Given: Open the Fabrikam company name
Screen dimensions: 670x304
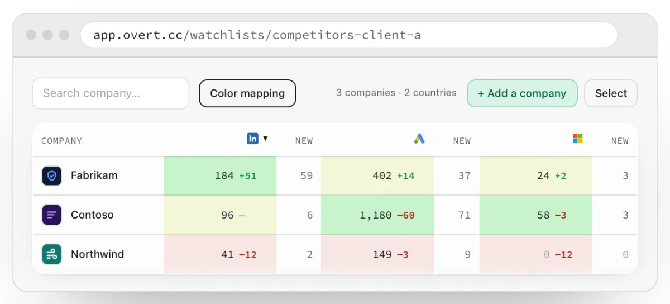Looking at the screenshot, I should point(94,175).
